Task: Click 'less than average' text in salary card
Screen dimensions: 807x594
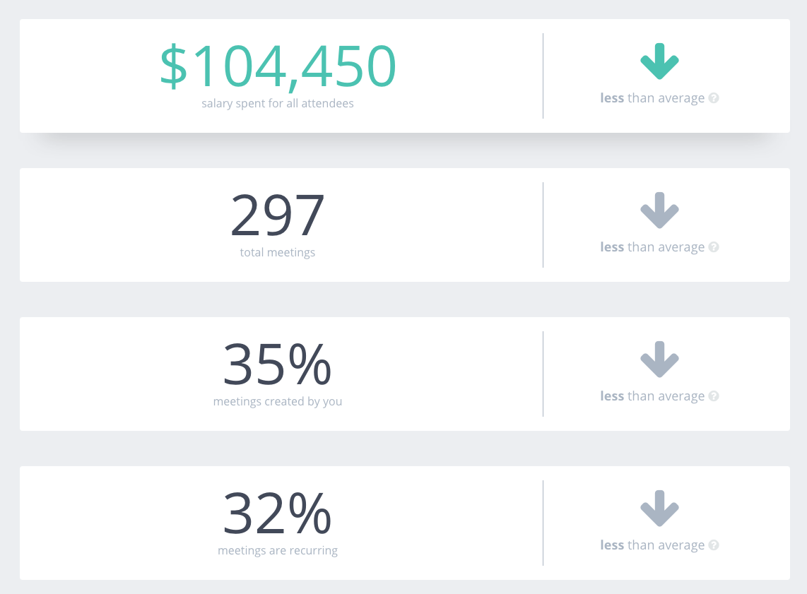Action: pyautogui.click(x=652, y=98)
